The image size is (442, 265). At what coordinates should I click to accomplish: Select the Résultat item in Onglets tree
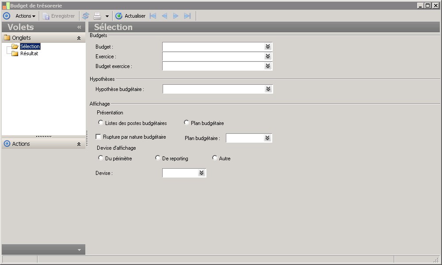tap(29, 53)
